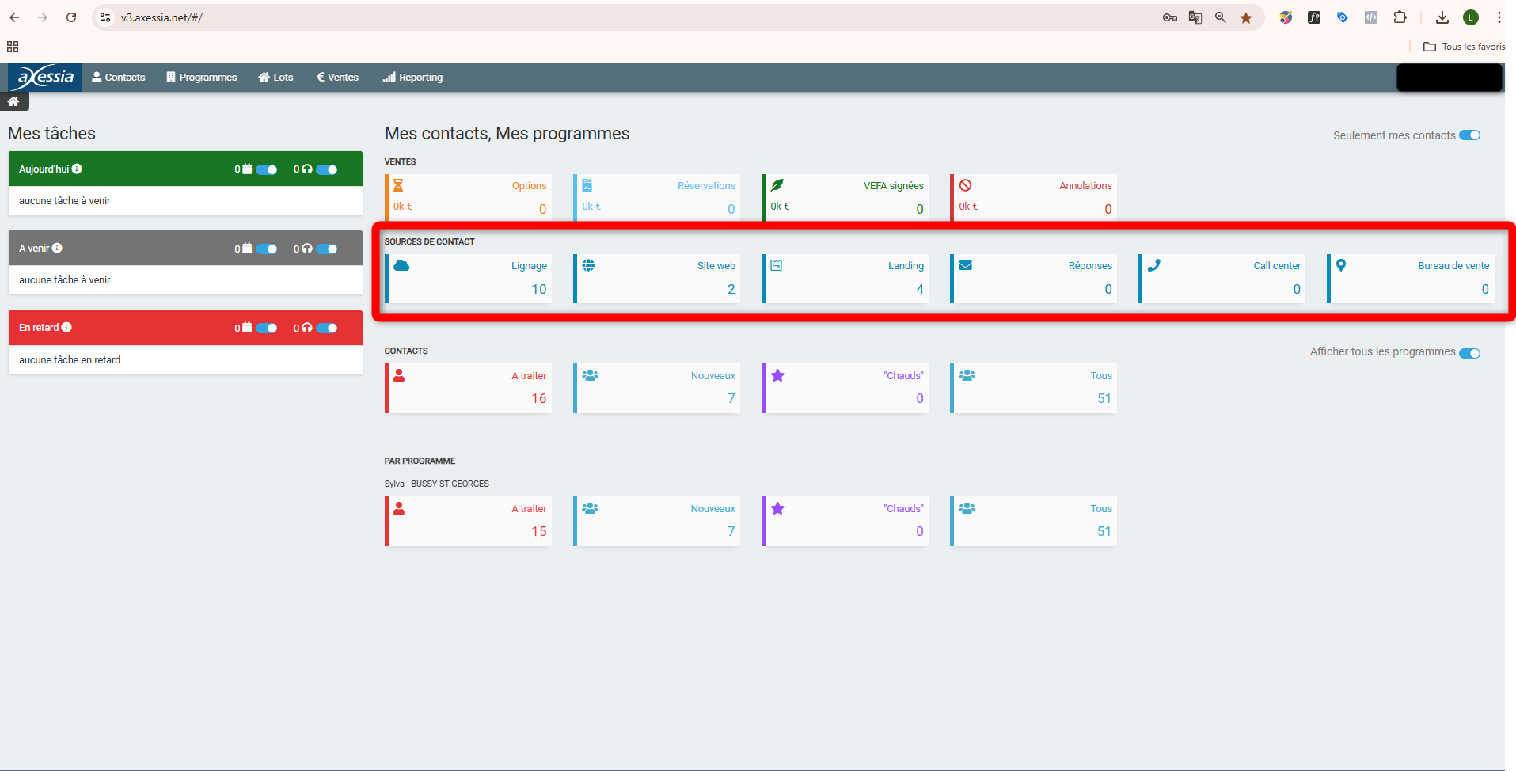
Task: Click the Call center phone icon
Action: click(x=1153, y=266)
